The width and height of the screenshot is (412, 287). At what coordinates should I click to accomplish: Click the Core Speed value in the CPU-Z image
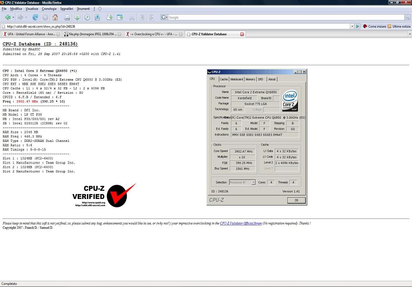click(243, 151)
